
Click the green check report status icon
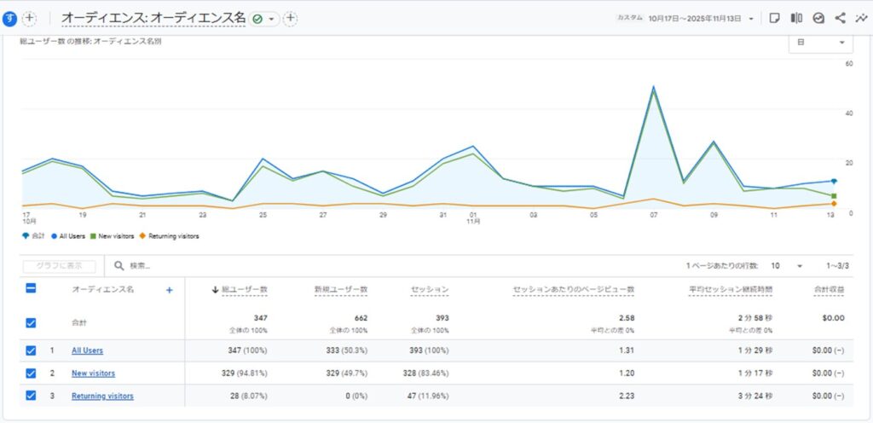click(x=257, y=19)
